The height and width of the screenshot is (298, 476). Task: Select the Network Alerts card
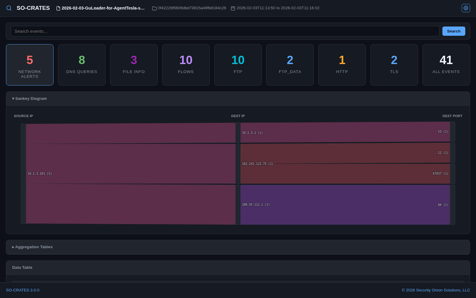click(30, 65)
